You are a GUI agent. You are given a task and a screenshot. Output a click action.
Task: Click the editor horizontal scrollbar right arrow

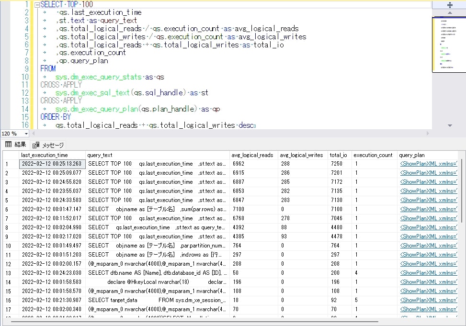[x=428, y=134]
